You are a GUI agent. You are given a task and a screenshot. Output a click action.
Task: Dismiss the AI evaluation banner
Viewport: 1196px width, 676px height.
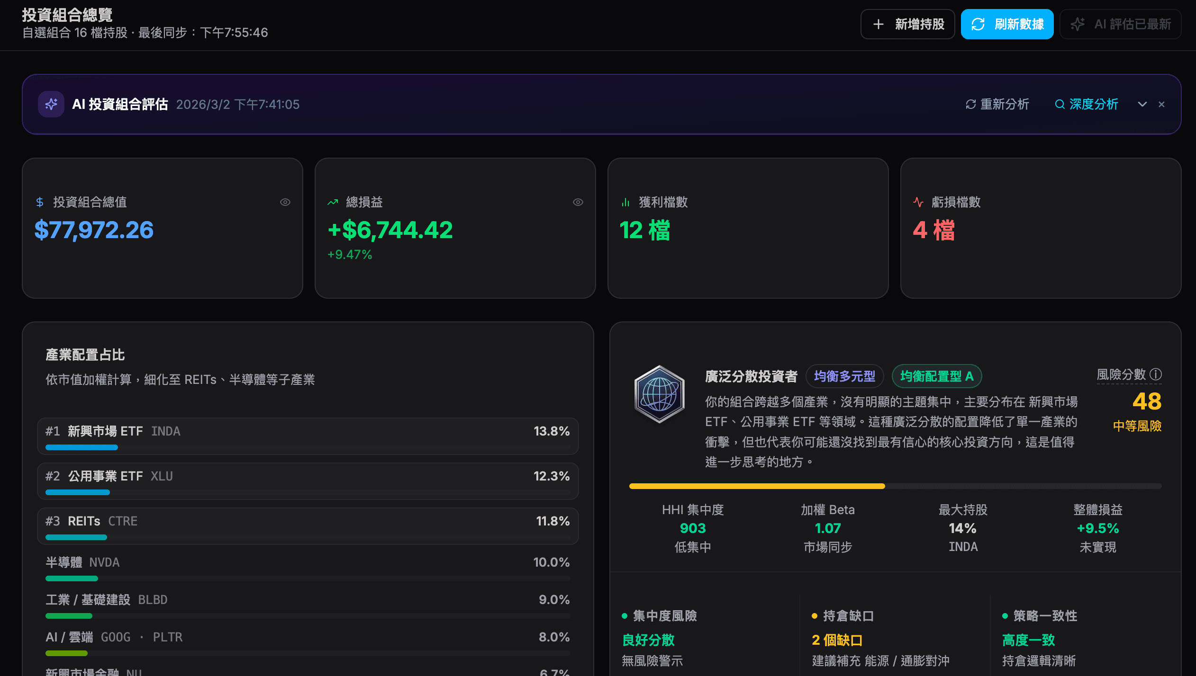point(1161,104)
